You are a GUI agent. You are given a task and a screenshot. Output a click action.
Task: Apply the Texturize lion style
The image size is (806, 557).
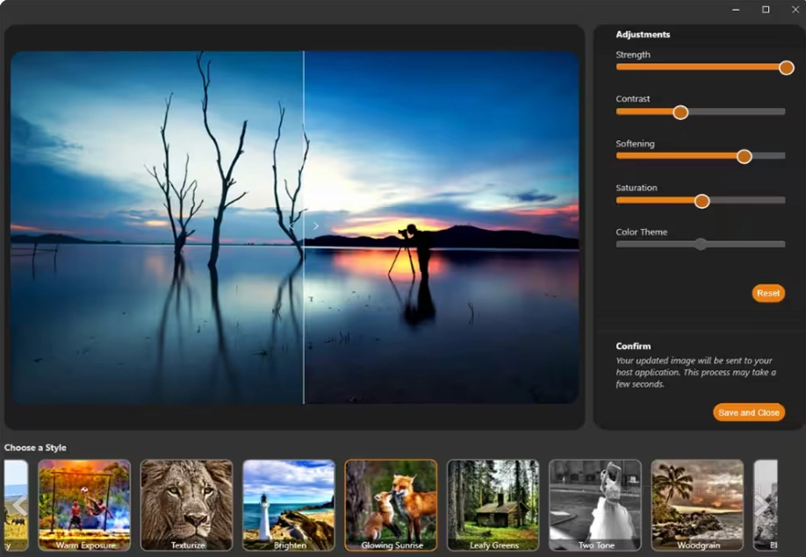[186, 504]
